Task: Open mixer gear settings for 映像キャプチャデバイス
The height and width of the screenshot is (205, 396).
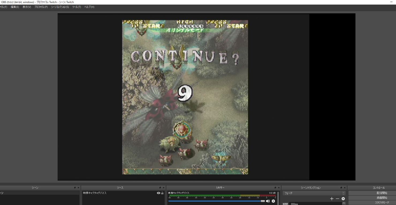Action: tap(273, 201)
